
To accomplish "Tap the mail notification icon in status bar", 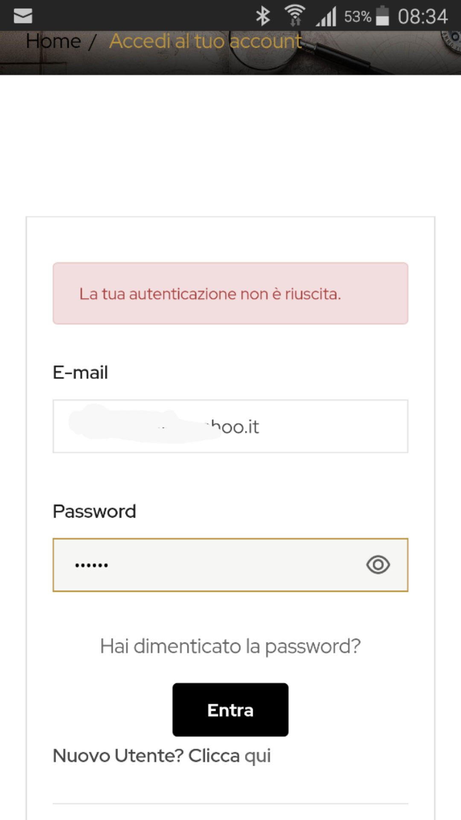I will point(23,16).
